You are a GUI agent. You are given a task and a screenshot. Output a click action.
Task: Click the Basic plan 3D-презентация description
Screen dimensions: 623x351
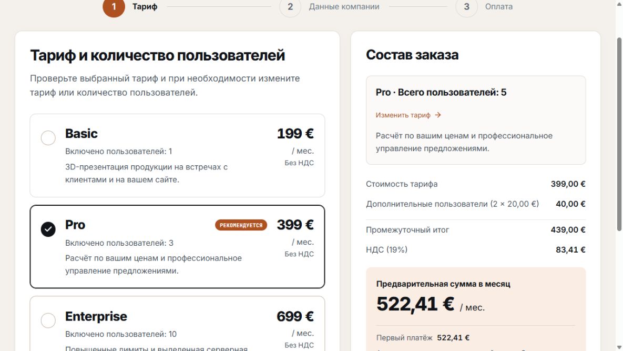pyautogui.click(x=146, y=173)
